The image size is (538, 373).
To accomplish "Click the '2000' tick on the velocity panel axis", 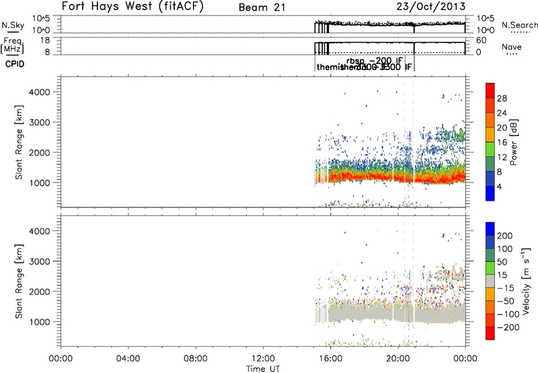I will point(40,292).
